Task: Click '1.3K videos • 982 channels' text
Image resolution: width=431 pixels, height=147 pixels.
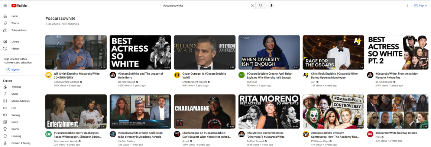Action: click(62, 24)
